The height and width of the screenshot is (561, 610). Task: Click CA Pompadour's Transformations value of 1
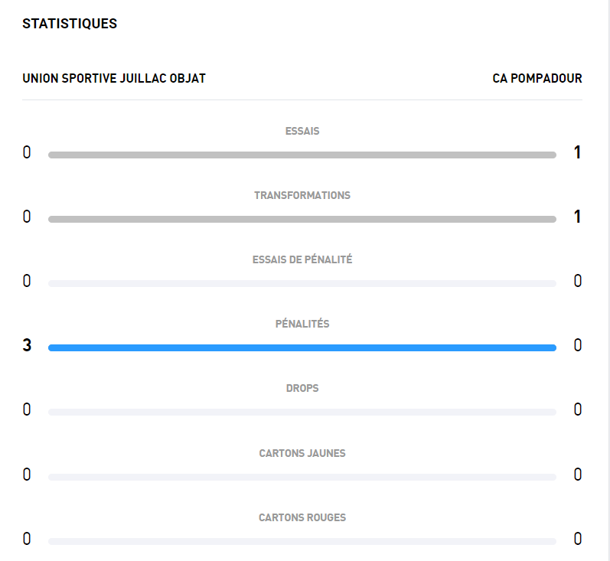click(578, 217)
